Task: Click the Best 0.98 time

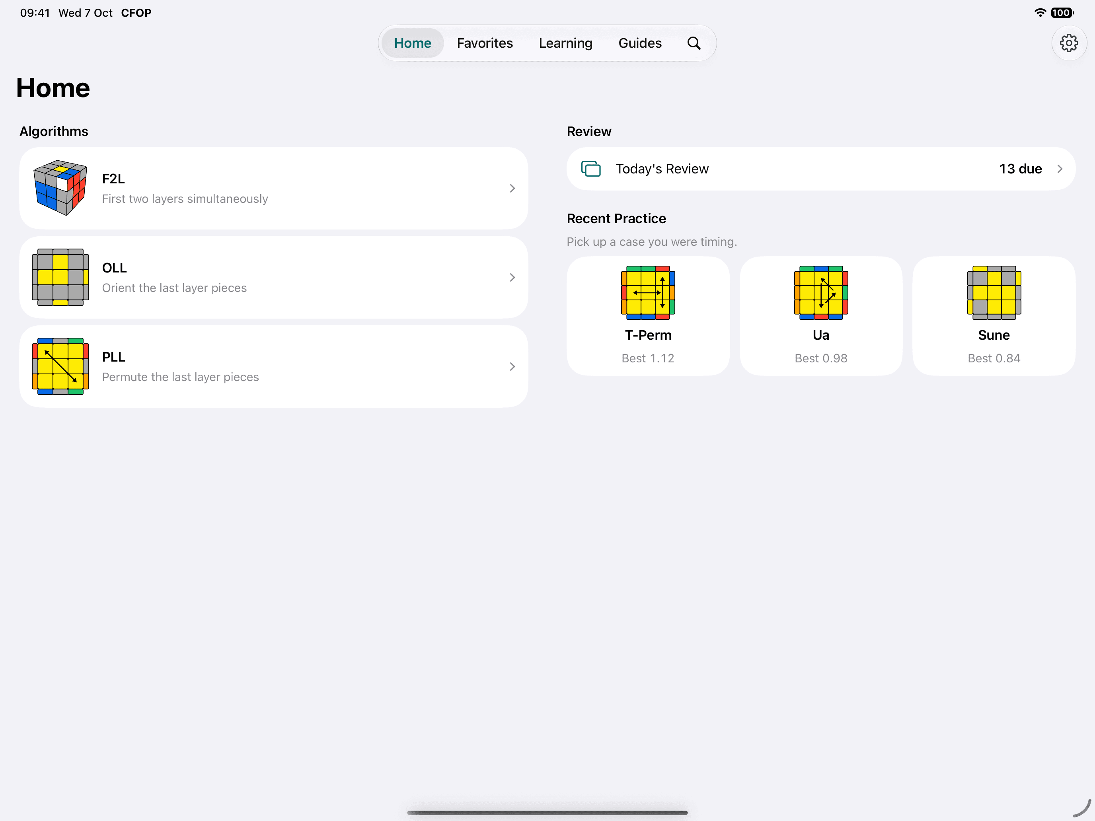Action: 821,358
